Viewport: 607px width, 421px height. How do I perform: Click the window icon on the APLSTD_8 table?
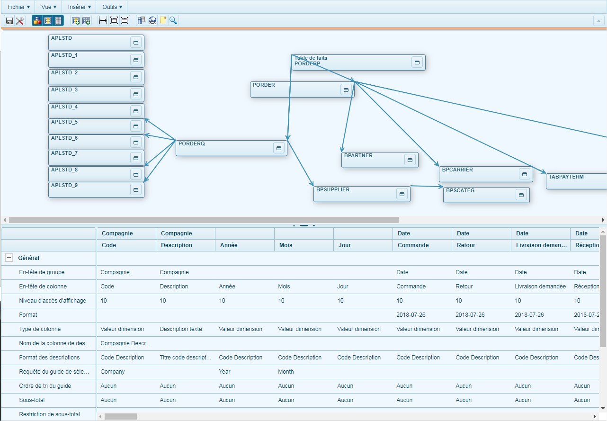click(136, 174)
